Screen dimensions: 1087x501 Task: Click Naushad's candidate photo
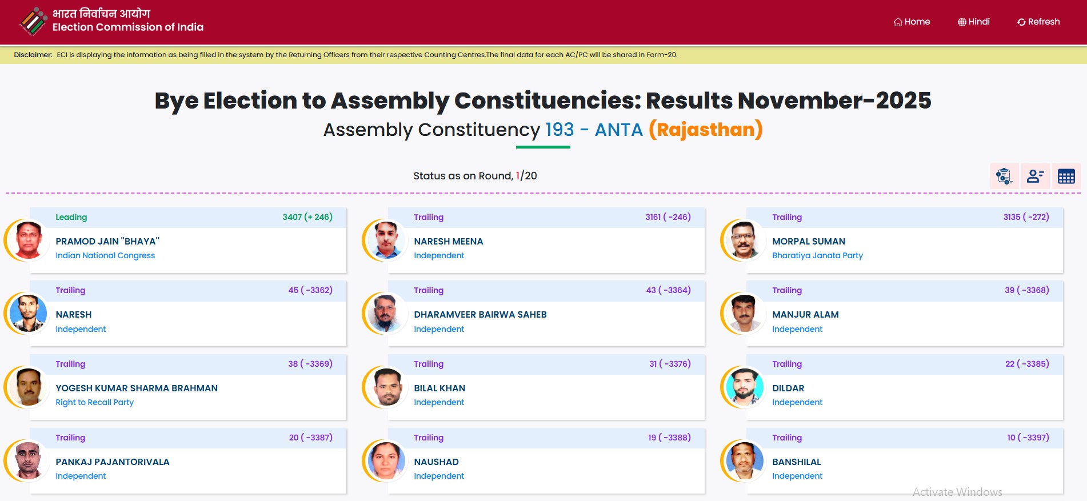coord(386,460)
